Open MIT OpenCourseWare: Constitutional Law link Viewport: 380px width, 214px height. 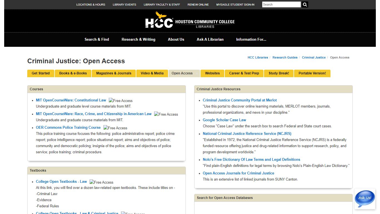[x=71, y=100]
